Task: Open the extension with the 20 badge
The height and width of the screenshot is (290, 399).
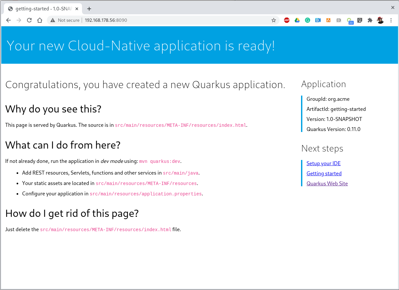Action: pyautogui.click(x=350, y=21)
